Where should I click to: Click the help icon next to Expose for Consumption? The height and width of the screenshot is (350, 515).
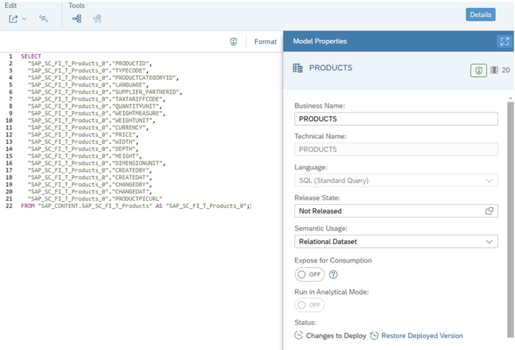click(x=333, y=274)
